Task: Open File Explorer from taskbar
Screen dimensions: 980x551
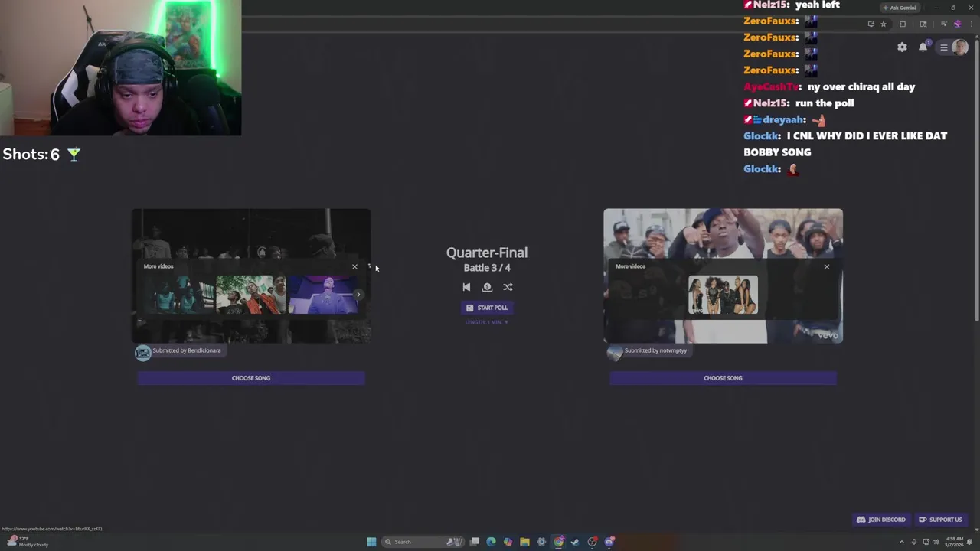Action: tap(524, 542)
